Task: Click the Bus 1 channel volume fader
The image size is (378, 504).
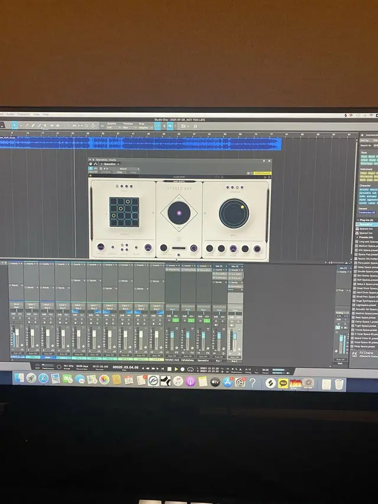Action: tap(219, 334)
